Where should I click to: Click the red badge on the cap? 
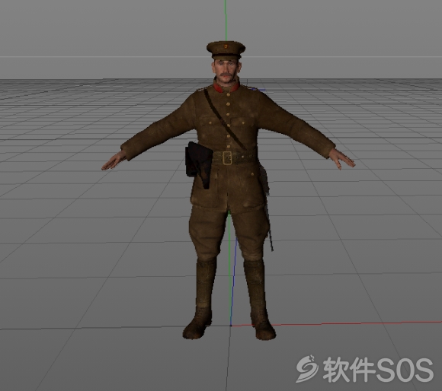pyautogui.click(x=226, y=46)
